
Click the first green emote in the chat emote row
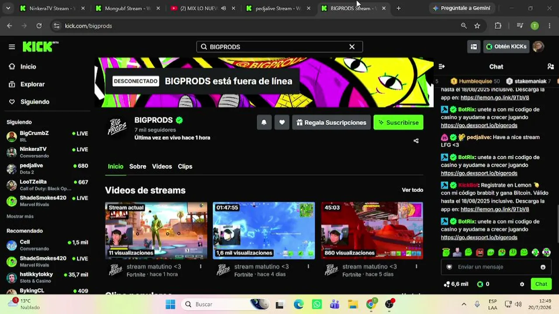click(x=445, y=252)
